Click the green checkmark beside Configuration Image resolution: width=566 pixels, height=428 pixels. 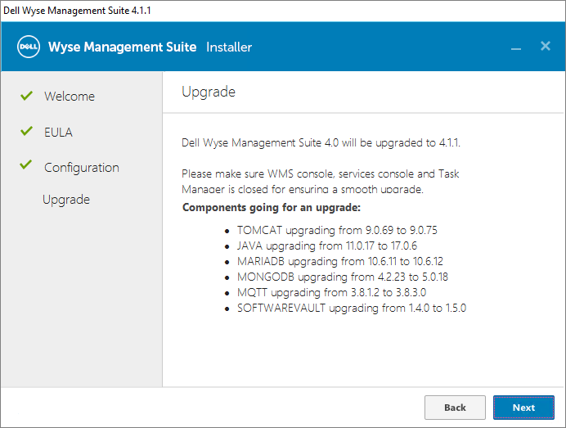point(26,167)
